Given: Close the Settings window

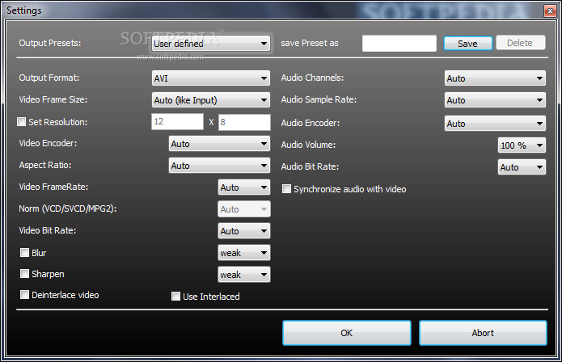Looking at the screenshot, I should point(550,11).
